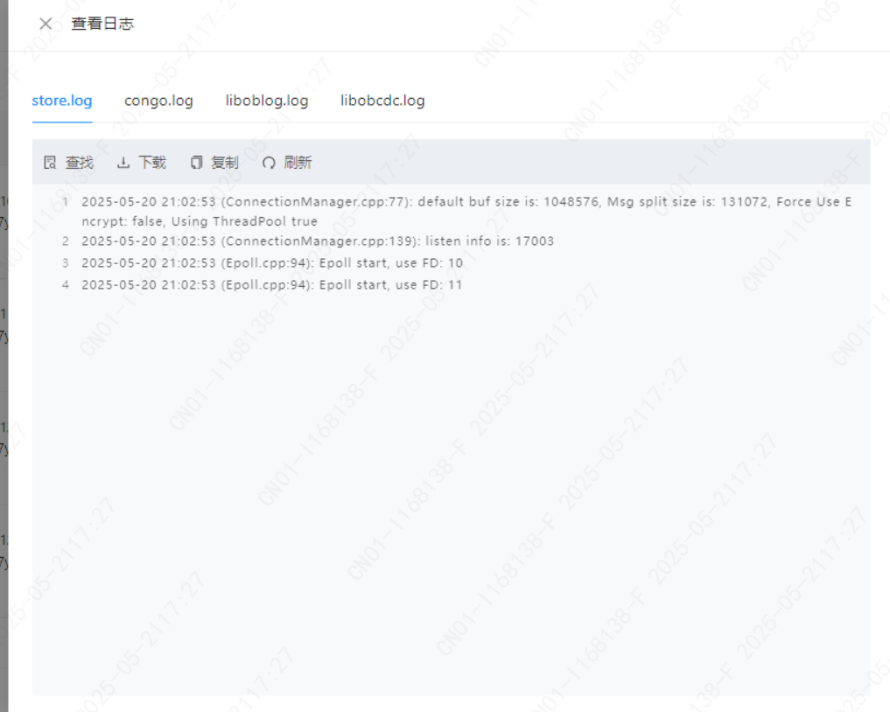
Task: Click line number 4 in log gutter
Action: click(x=66, y=285)
